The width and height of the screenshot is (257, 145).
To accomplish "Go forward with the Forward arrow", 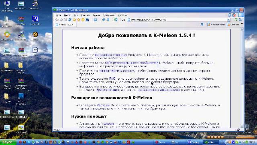I will pyautogui.click(x=61, y=20).
